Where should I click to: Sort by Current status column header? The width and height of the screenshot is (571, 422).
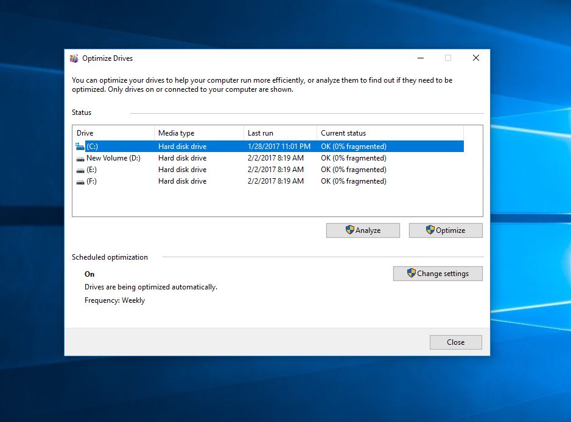(390, 133)
